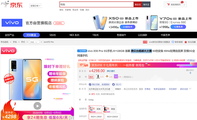Image resolution: width=197 pixels, height=120 pixels.
Task: Click the red 关注有礼 badge
Action: 59,23
